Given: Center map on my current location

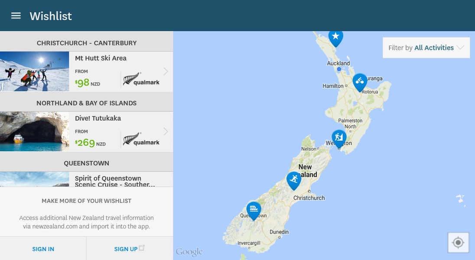Looking at the screenshot, I should point(459,243).
